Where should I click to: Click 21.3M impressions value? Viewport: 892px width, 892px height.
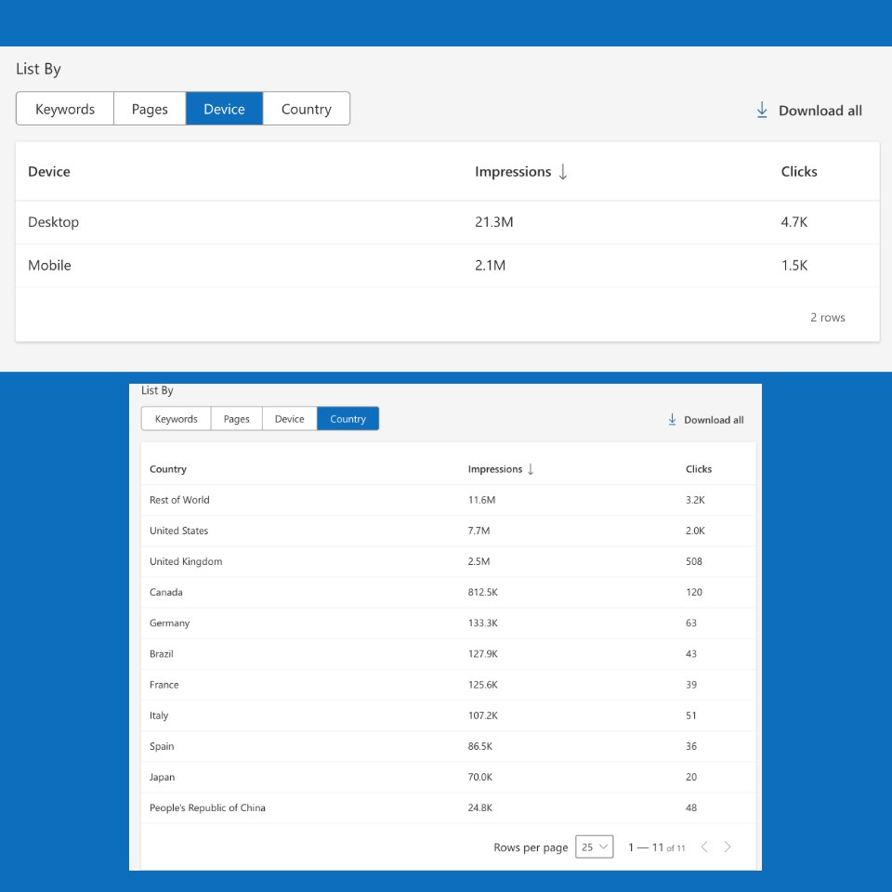tap(493, 222)
